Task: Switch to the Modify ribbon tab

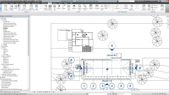Action: pos(66,3)
